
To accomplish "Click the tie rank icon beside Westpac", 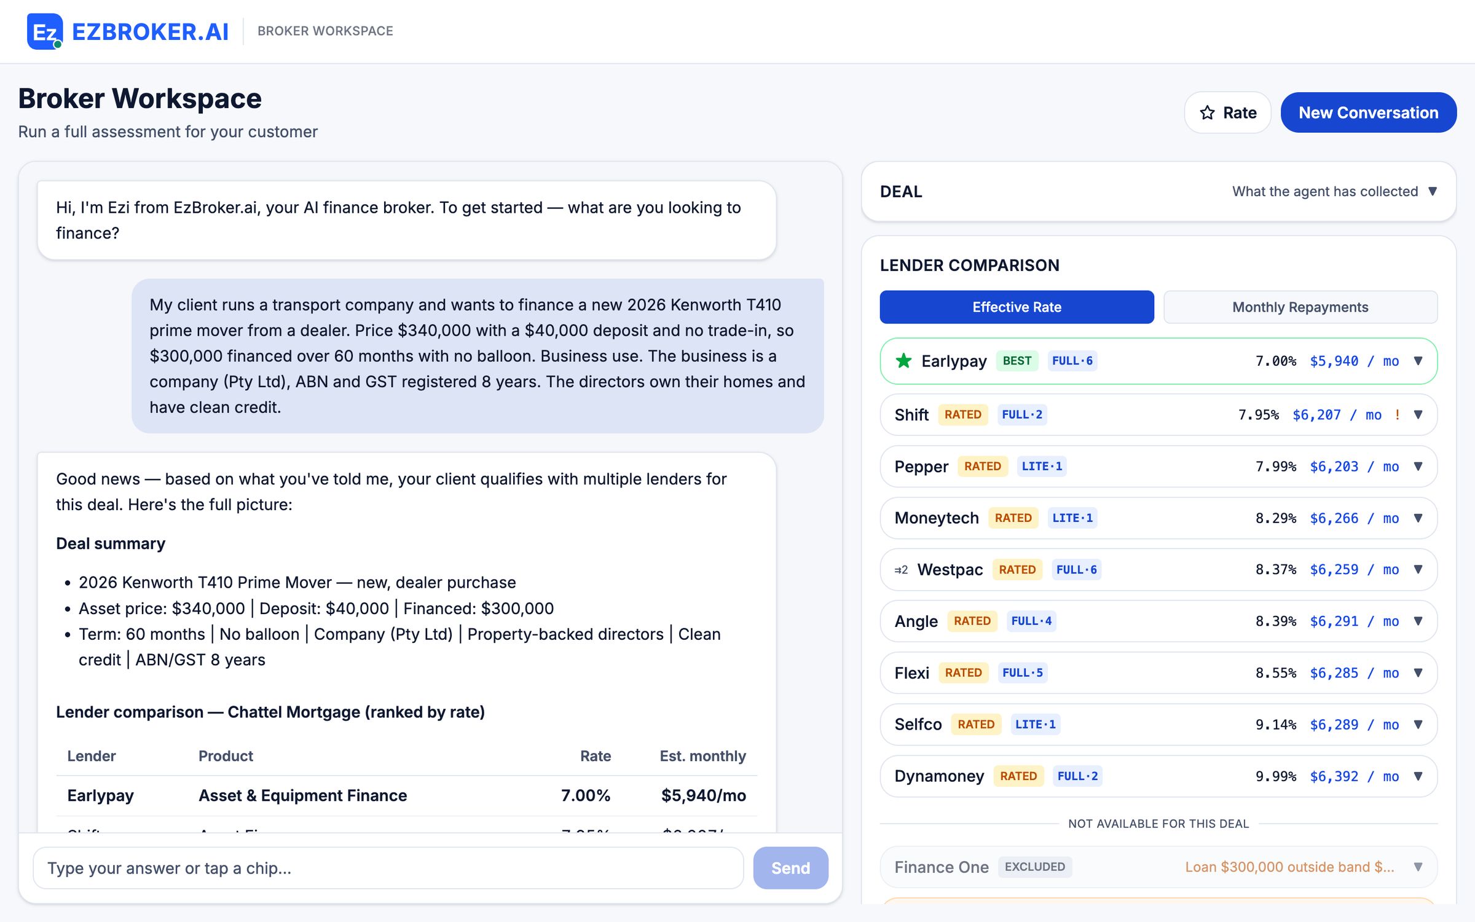I will point(901,570).
